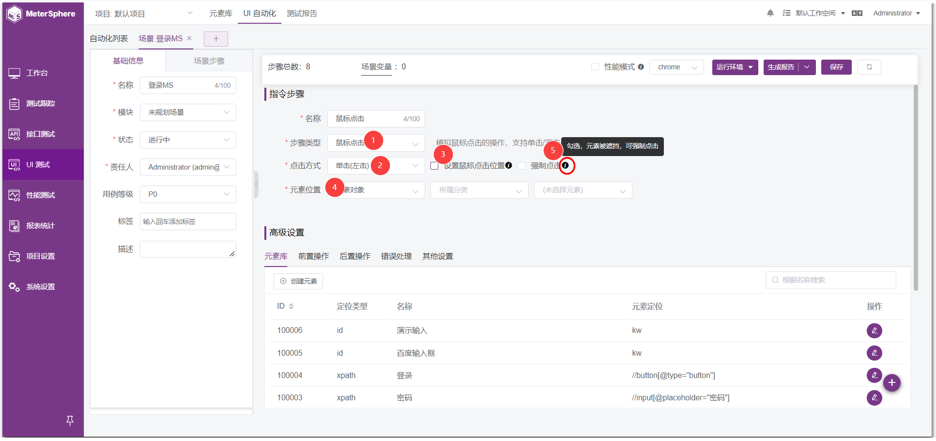
Task: Edit the 密码 element row
Action: pyautogui.click(x=874, y=398)
